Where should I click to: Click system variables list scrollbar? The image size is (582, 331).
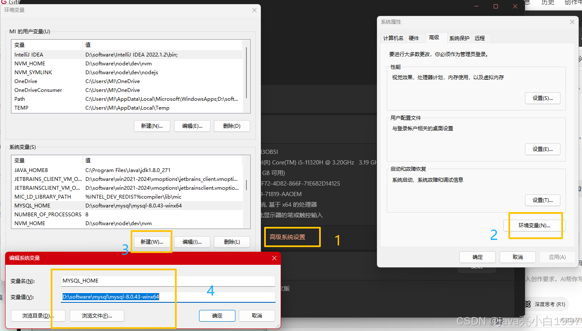247,186
